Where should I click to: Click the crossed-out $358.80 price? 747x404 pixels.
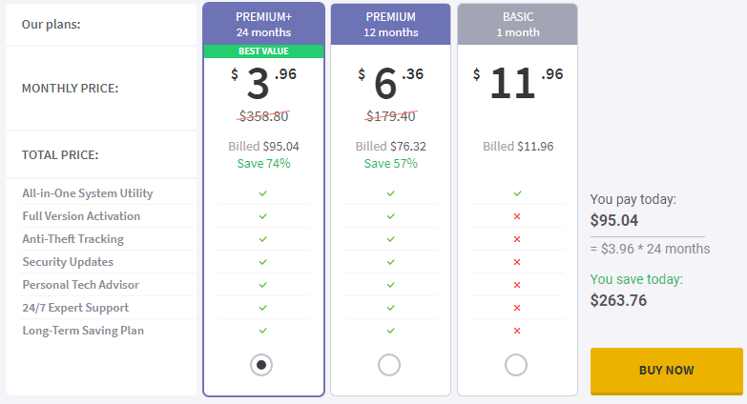pyautogui.click(x=263, y=116)
